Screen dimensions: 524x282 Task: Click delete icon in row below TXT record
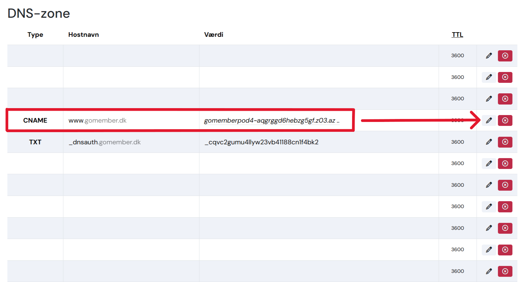click(x=505, y=163)
